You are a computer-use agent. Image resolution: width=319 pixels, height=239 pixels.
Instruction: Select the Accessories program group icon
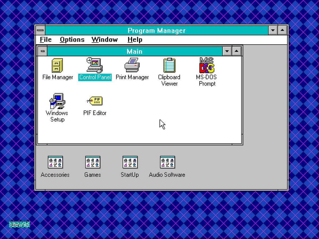coord(55,162)
